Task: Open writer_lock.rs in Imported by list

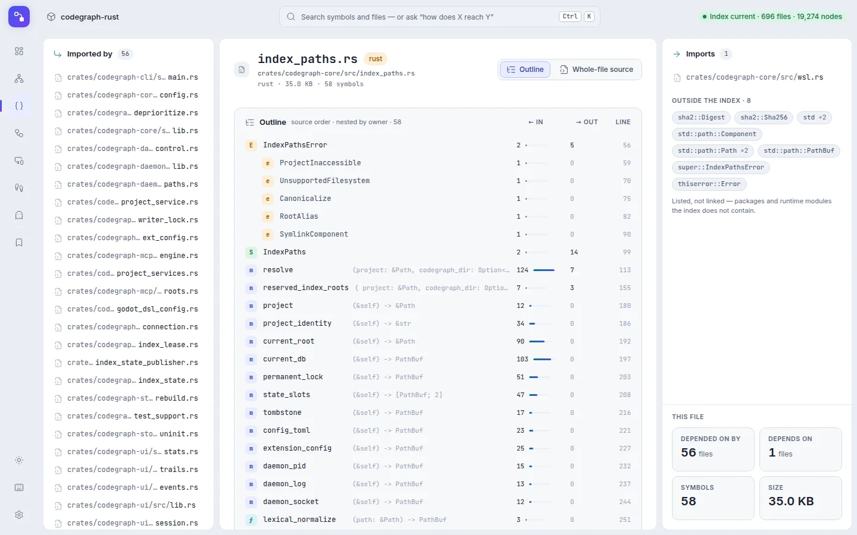Action: [x=129, y=220]
